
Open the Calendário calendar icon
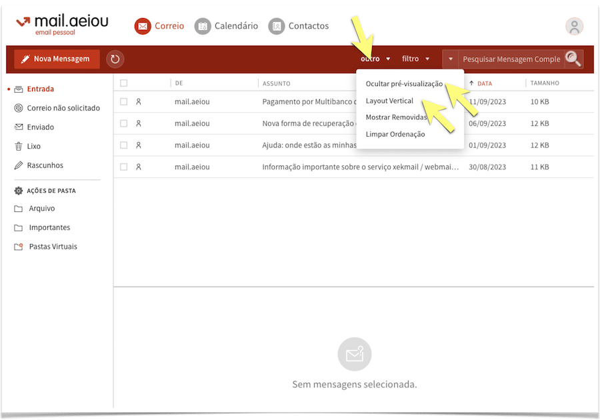pos(203,26)
